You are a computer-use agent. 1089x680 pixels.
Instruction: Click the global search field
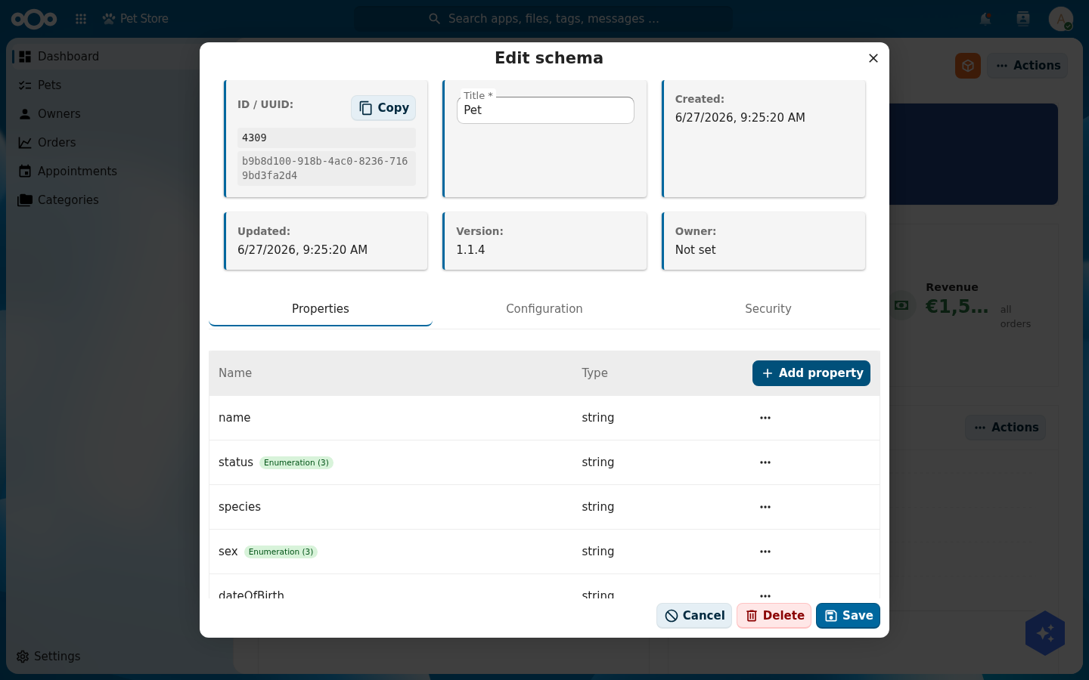[x=544, y=19]
